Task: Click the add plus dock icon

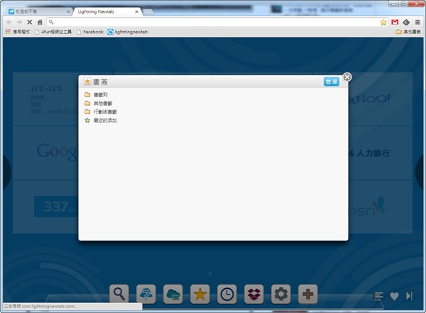Action: (308, 294)
